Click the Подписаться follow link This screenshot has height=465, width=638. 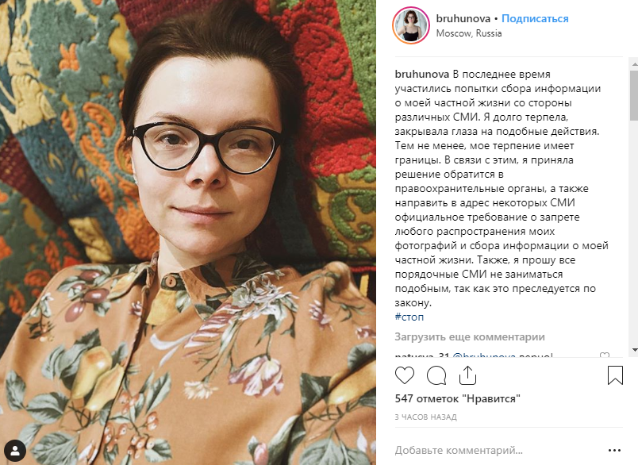(x=535, y=19)
